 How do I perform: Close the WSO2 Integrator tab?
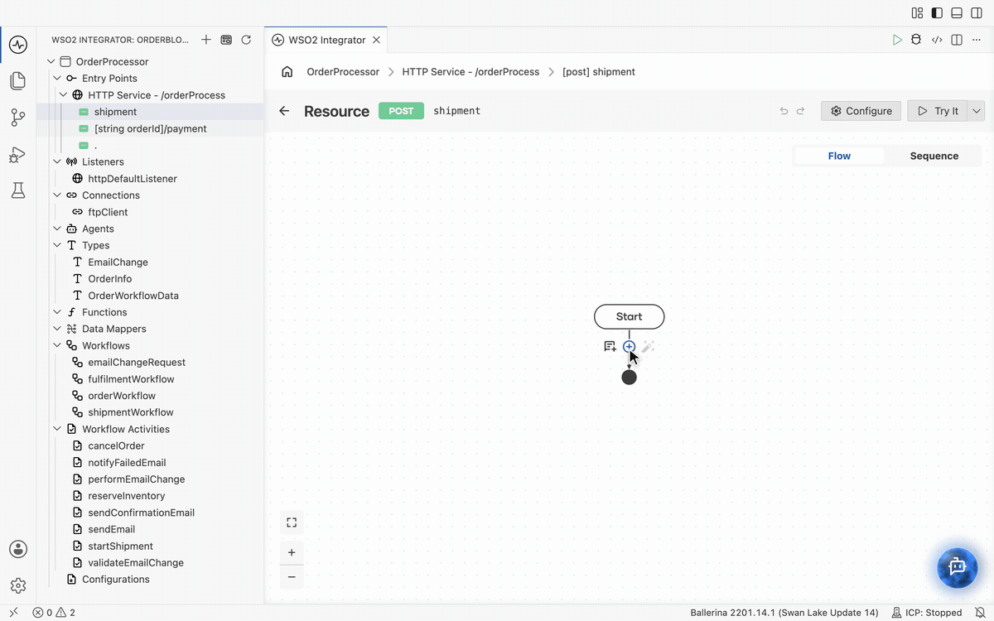[377, 40]
